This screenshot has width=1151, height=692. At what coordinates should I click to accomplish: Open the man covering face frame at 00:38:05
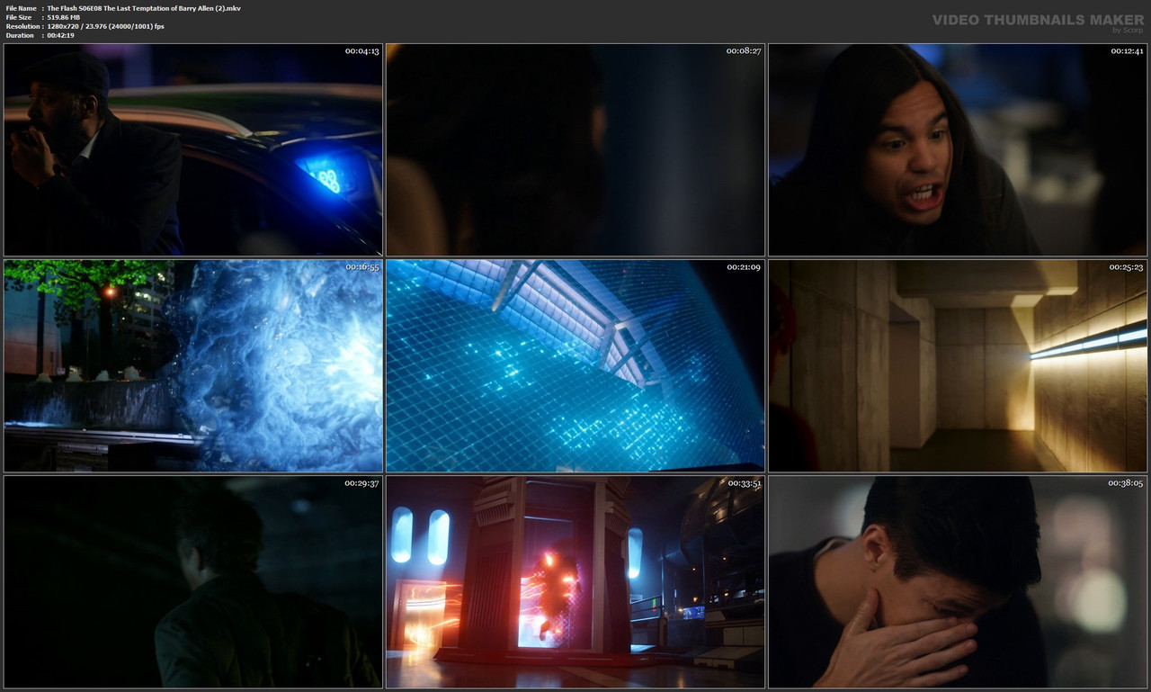(958, 582)
